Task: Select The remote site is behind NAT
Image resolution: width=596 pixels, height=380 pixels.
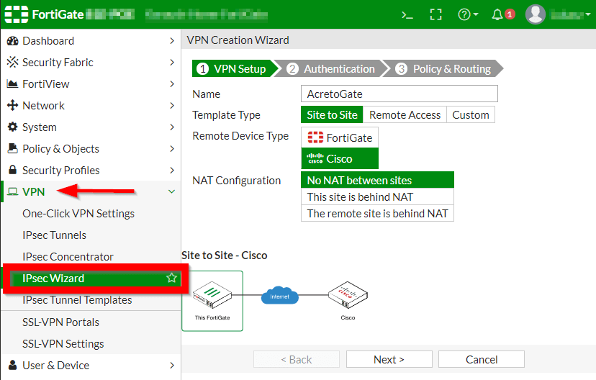Action: [x=377, y=214]
